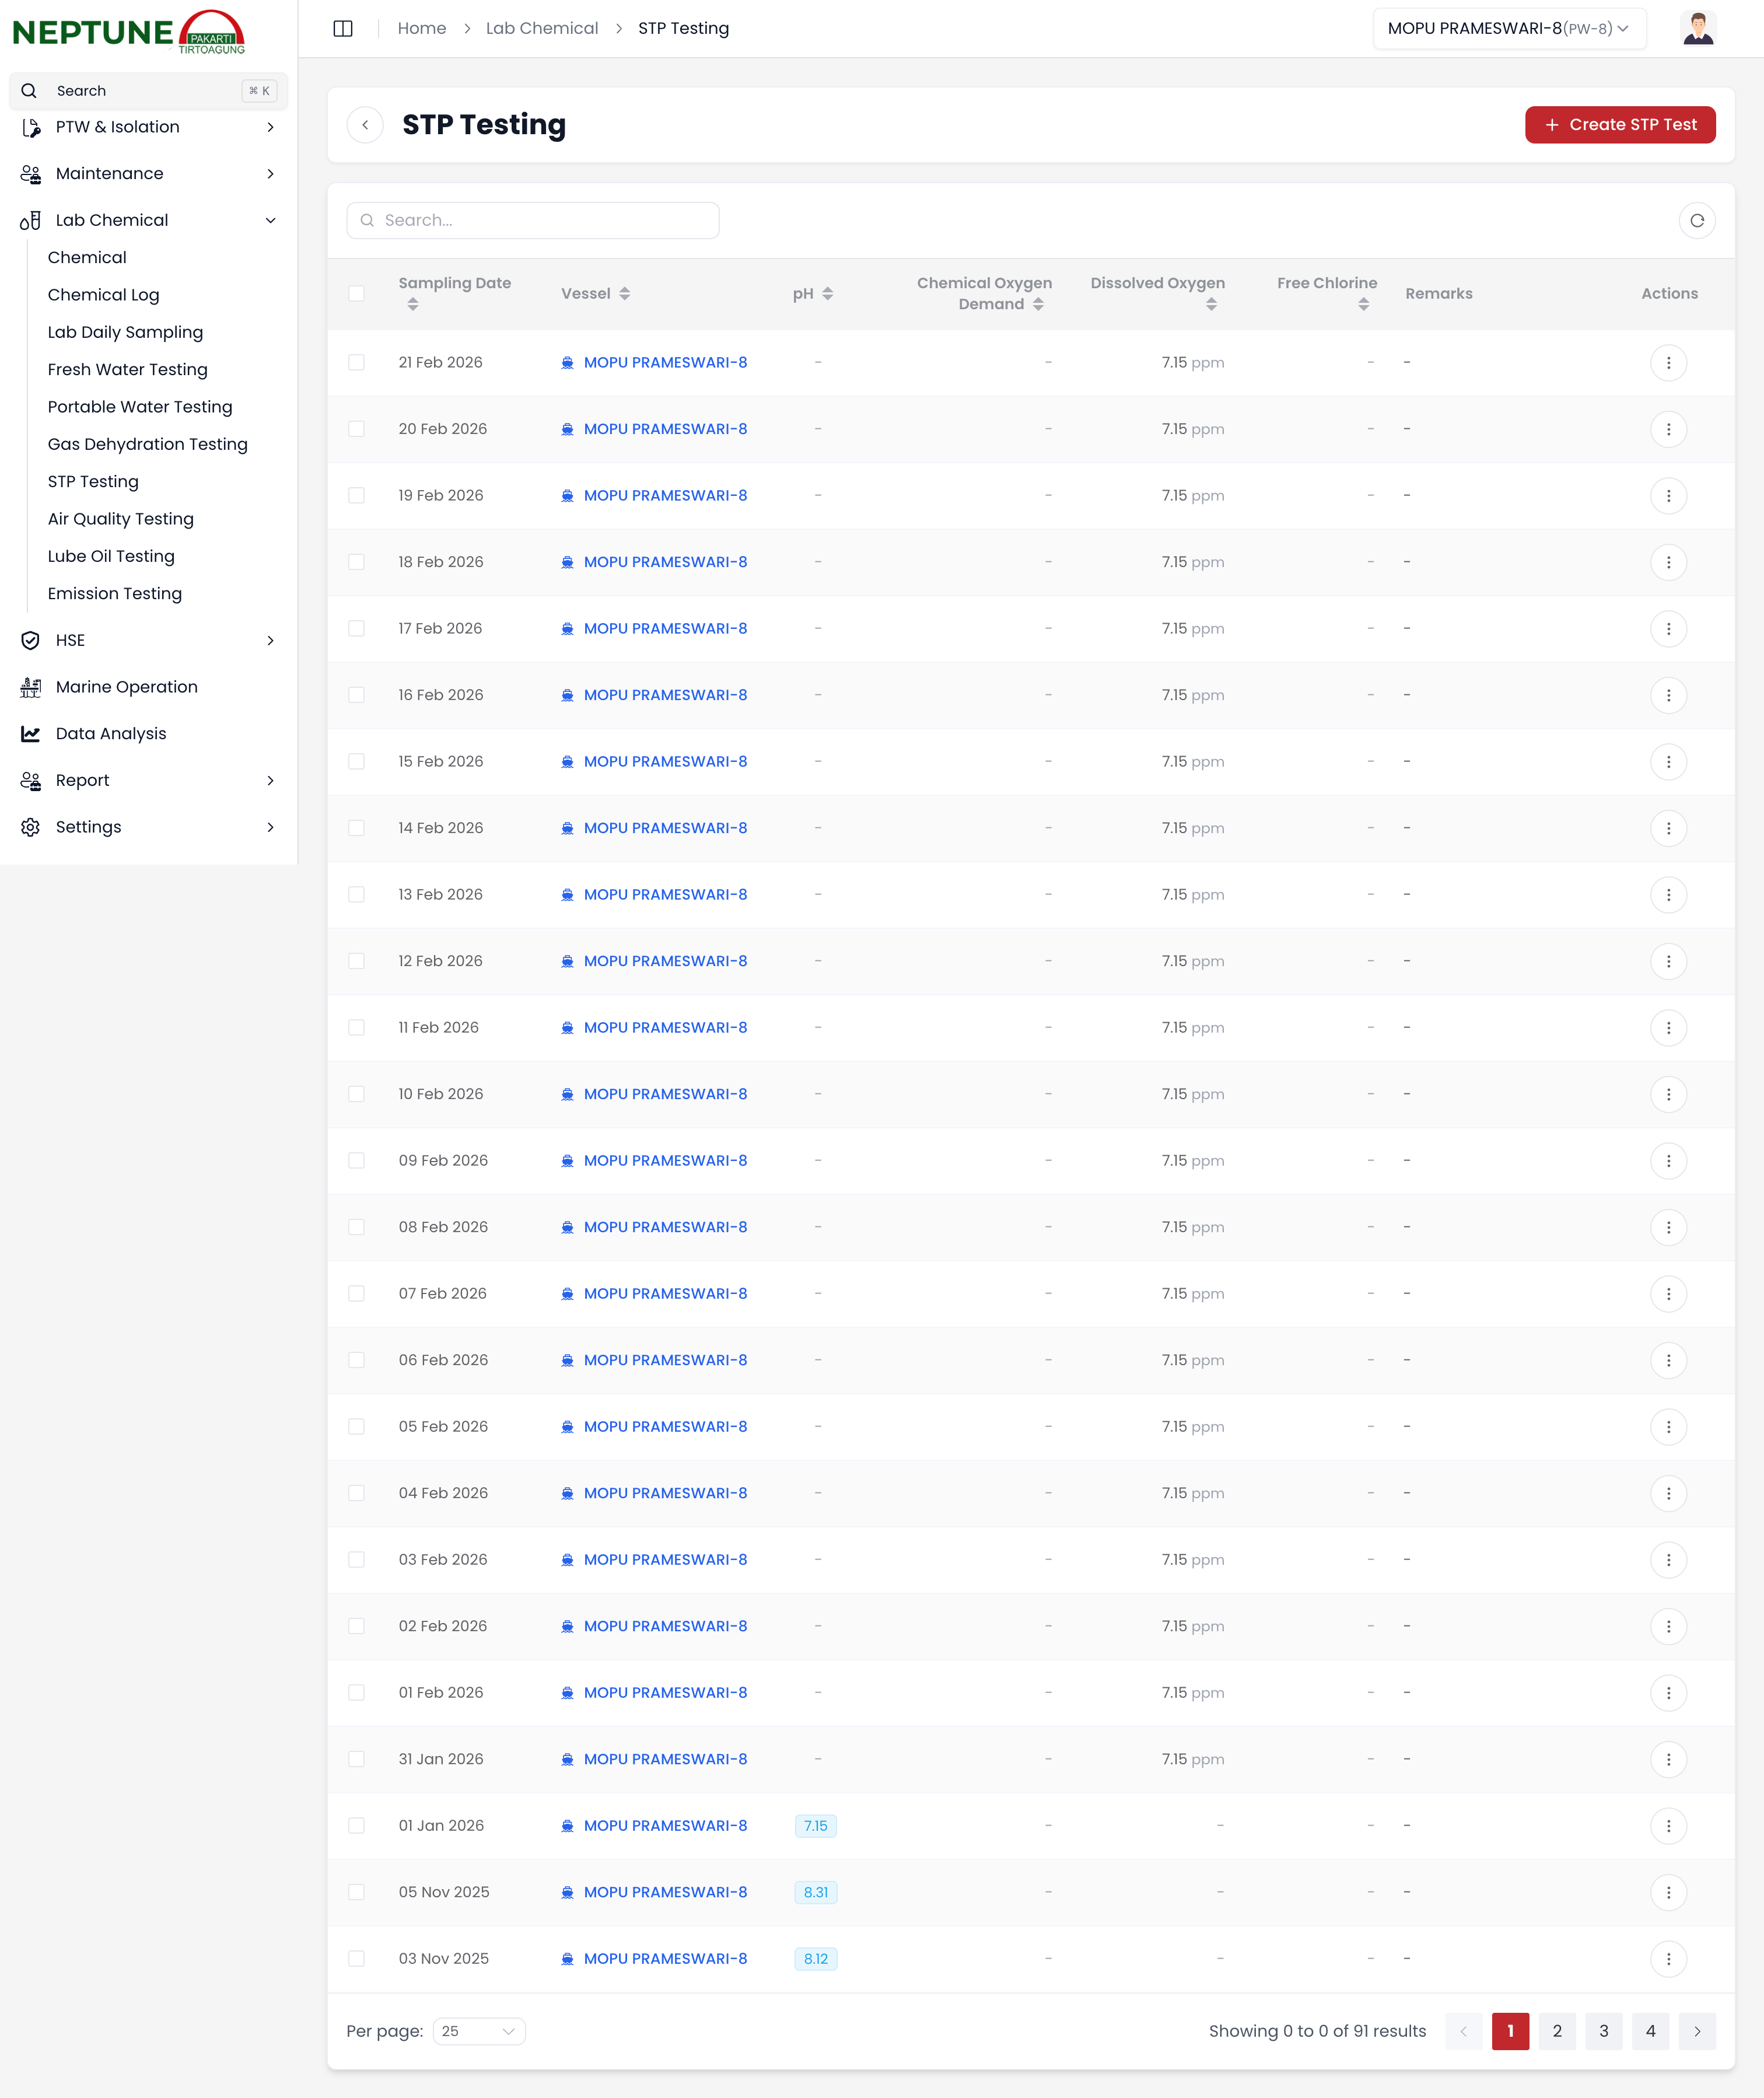Image resolution: width=1764 pixels, height=2098 pixels.
Task: Select Emission Testing in sidebar
Action: (114, 594)
